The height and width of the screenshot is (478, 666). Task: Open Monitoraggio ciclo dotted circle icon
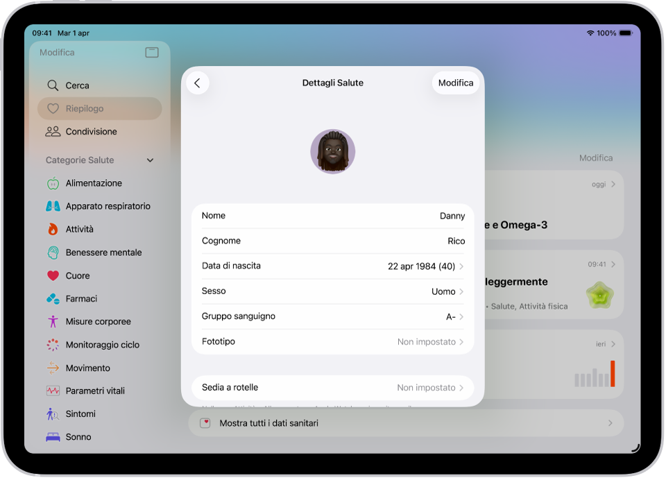53,345
